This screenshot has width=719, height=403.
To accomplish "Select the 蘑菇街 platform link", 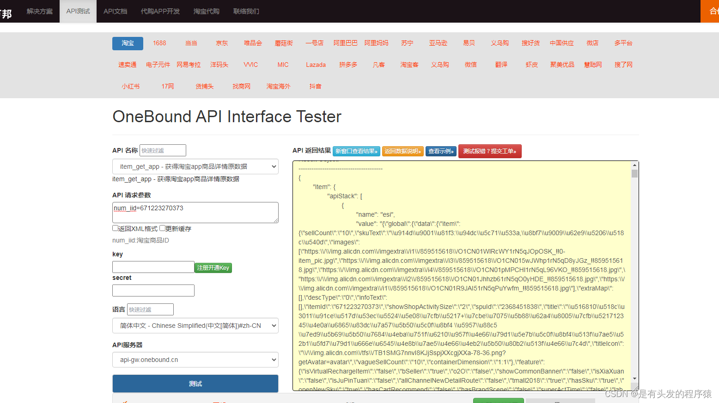I will (284, 43).
